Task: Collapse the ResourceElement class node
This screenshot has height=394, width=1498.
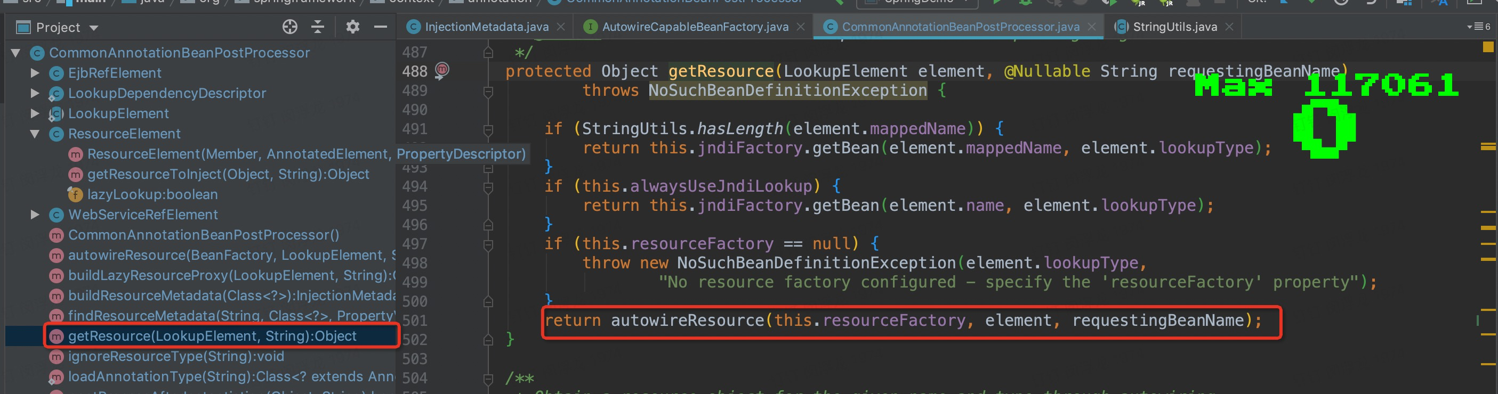Action: coord(35,134)
